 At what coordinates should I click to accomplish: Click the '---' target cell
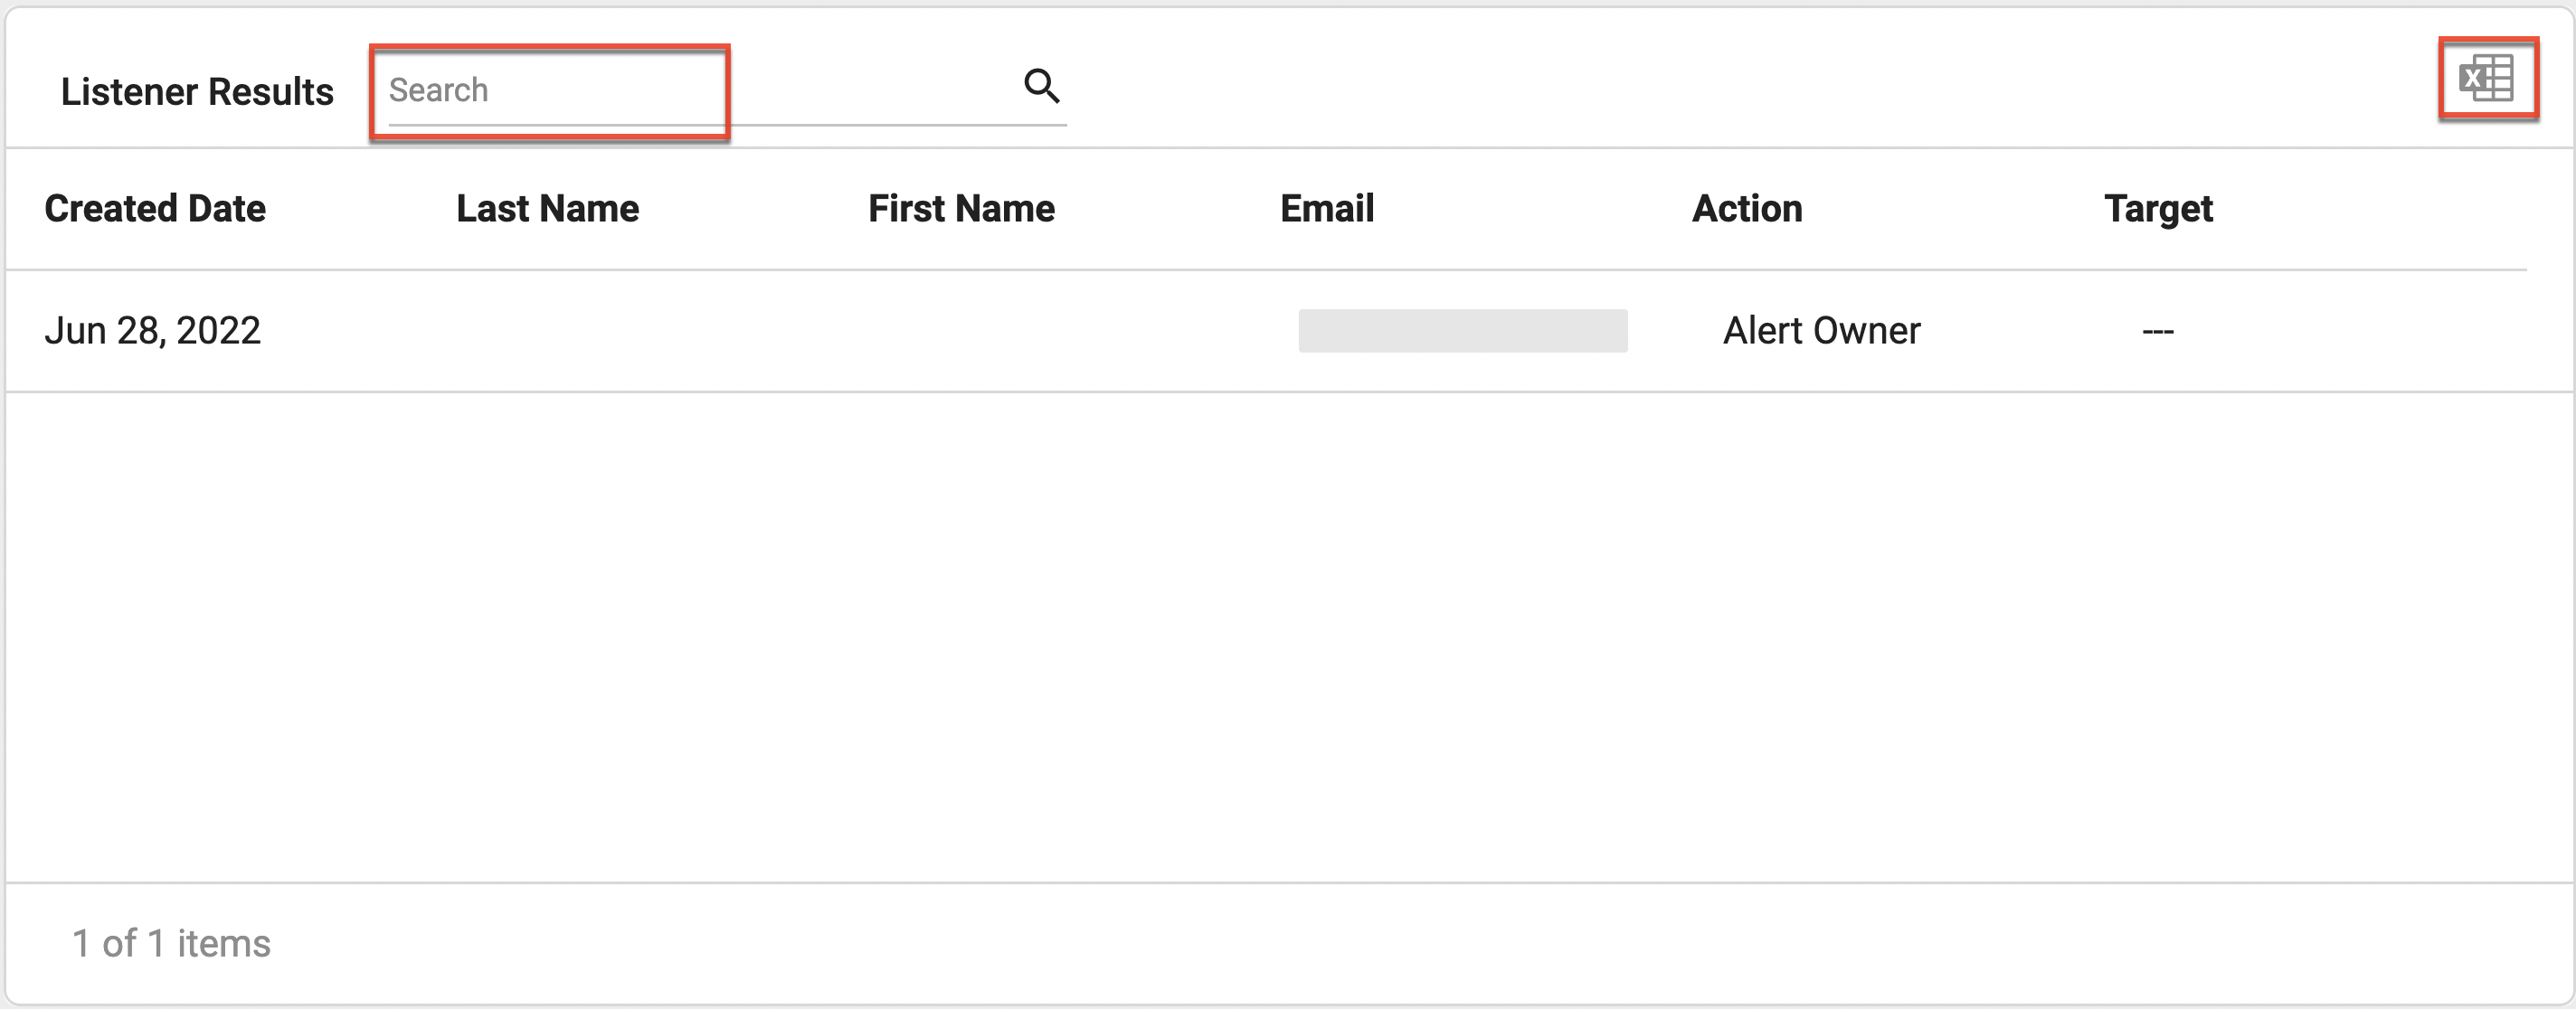click(2158, 331)
